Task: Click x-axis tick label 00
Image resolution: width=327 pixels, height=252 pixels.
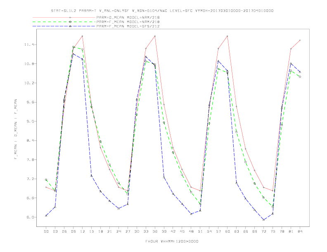Action: click(46, 231)
